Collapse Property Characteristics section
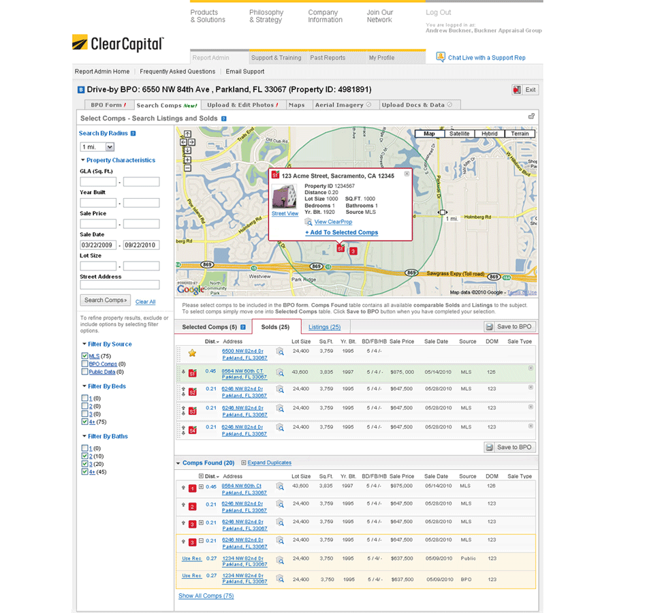The image size is (647, 613). pos(82,161)
